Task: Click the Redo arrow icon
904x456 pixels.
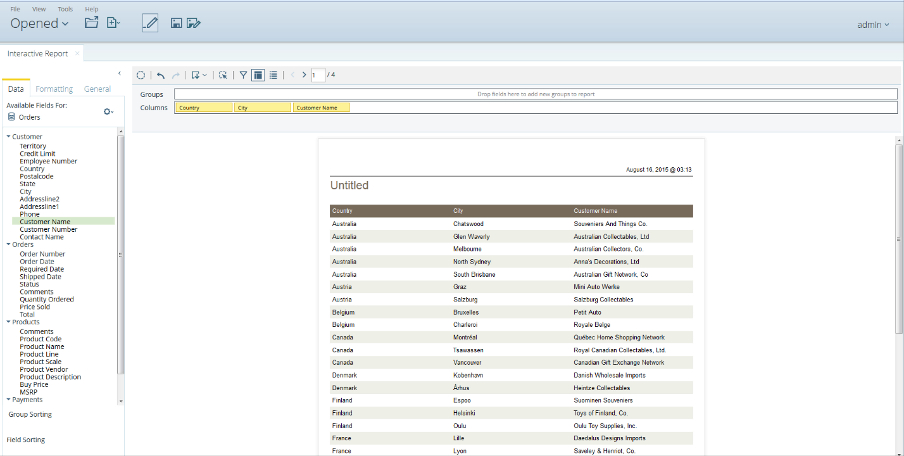Action: [176, 75]
